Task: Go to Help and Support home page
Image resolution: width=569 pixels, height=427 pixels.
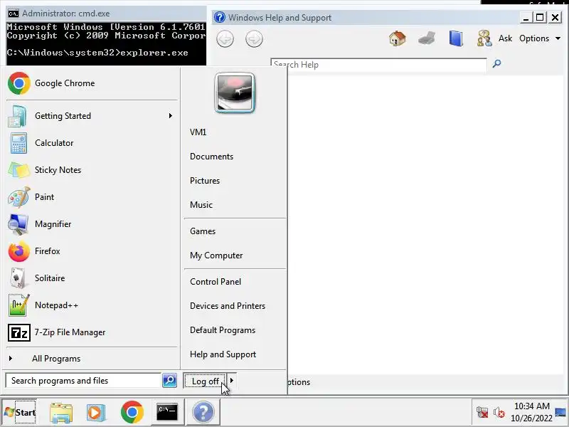Action: click(398, 38)
